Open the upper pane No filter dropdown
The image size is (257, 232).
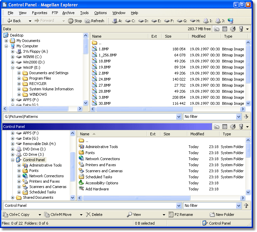(x=238, y=117)
